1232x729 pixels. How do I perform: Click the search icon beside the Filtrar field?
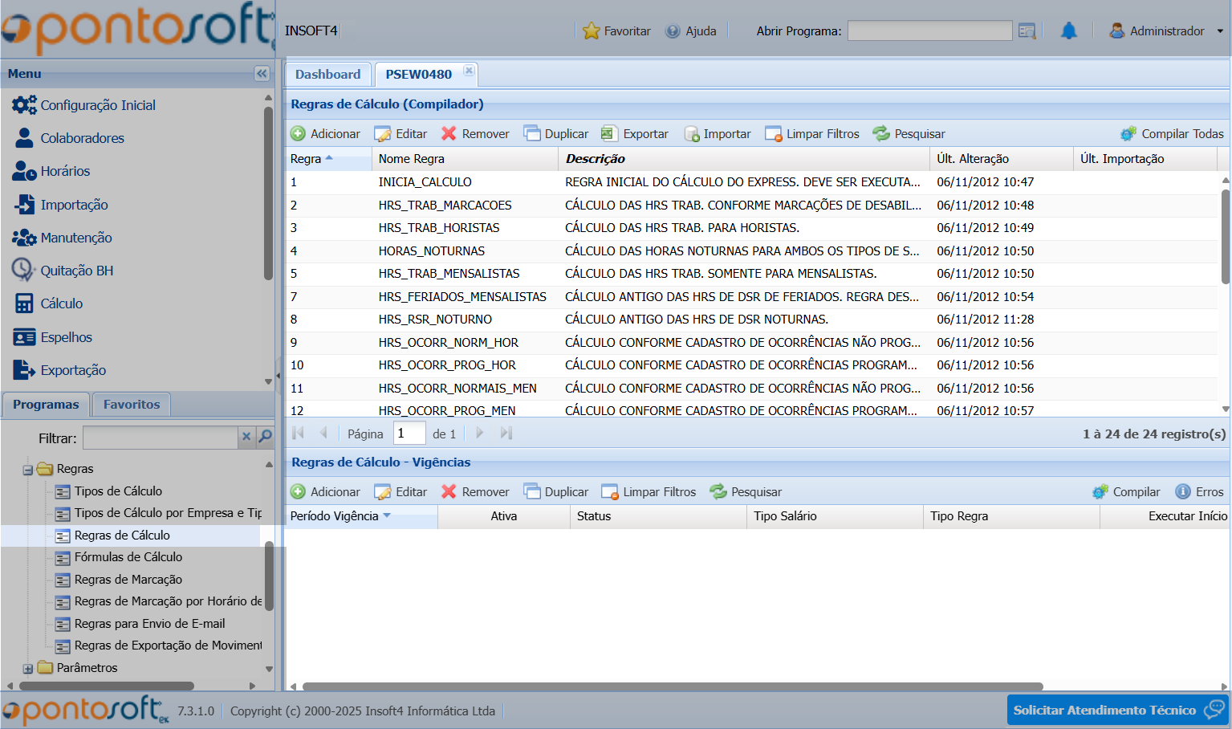(x=266, y=437)
